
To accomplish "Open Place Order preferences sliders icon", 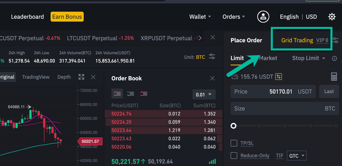I will (x=335, y=41).
